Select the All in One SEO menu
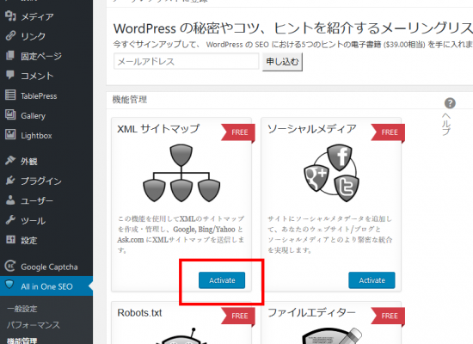Screen dimensions: 473x344 coord(46,286)
